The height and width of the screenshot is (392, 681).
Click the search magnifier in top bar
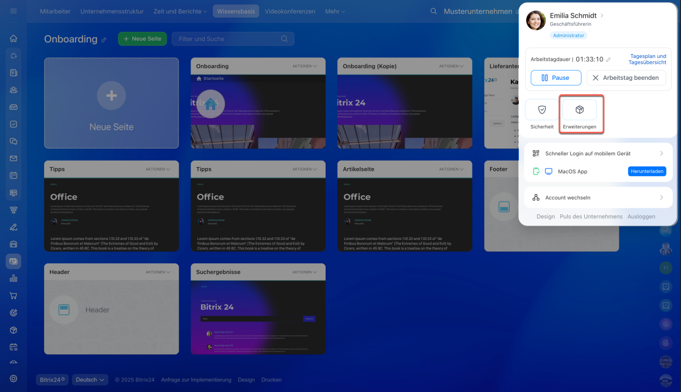434,11
